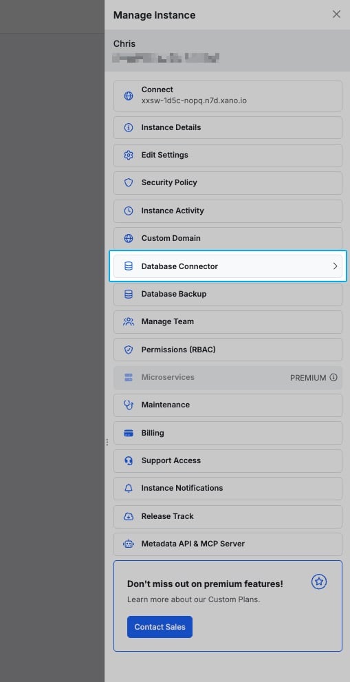Click the star badge icon in premium card
This screenshot has width=350, height=682.
[319, 582]
